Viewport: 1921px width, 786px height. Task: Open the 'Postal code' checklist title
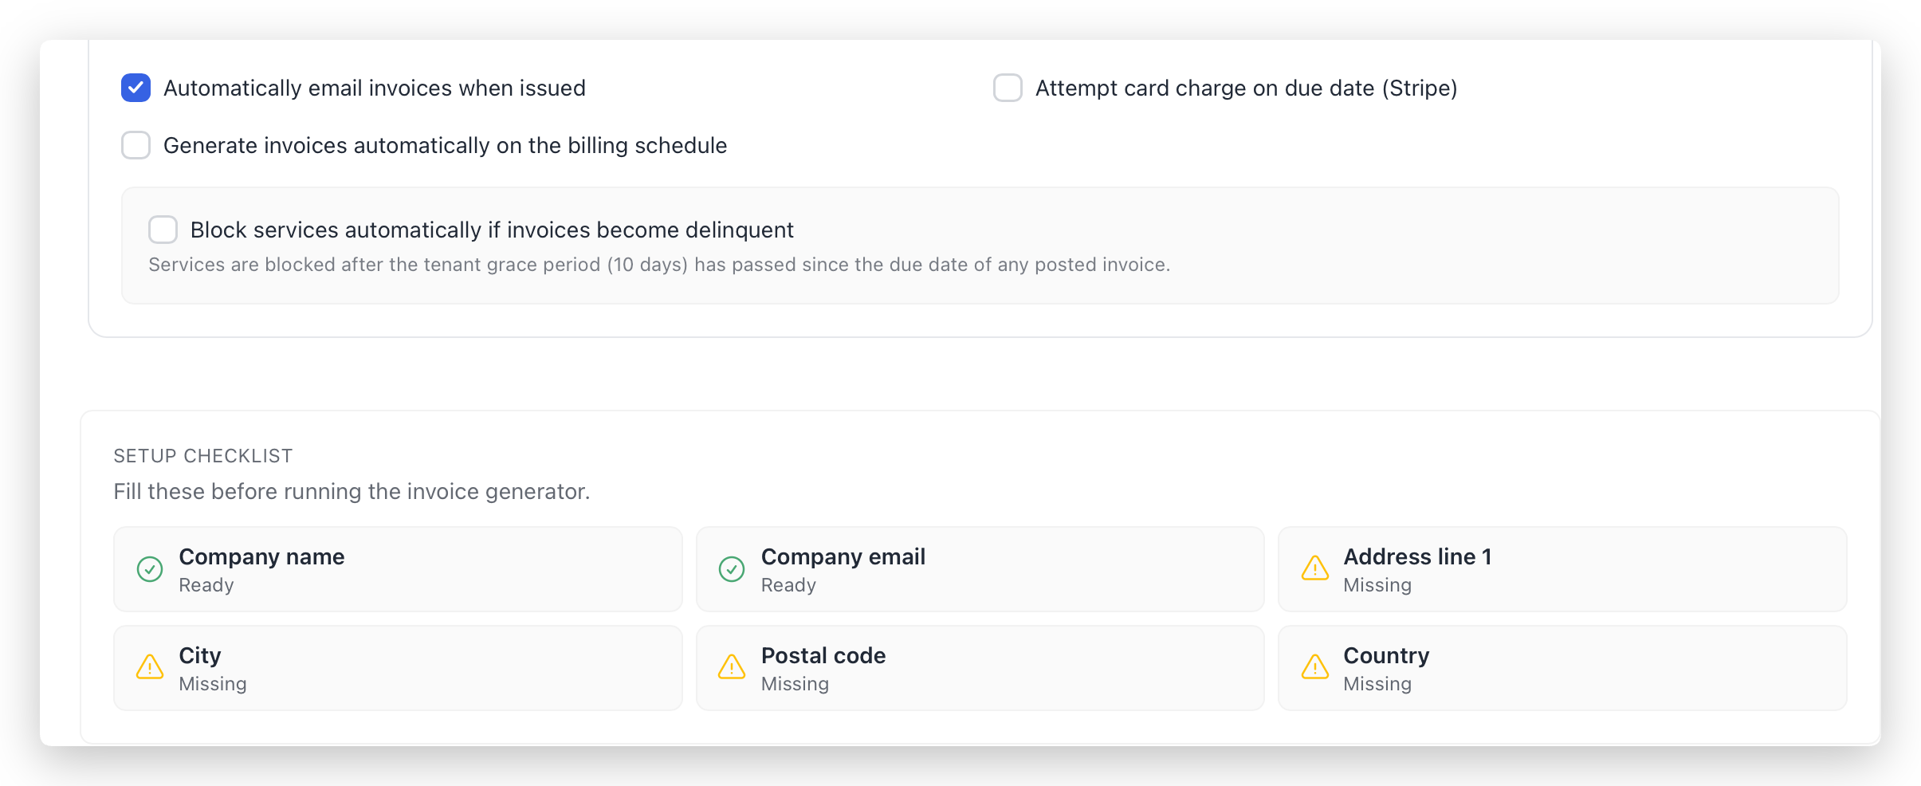point(823,655)
